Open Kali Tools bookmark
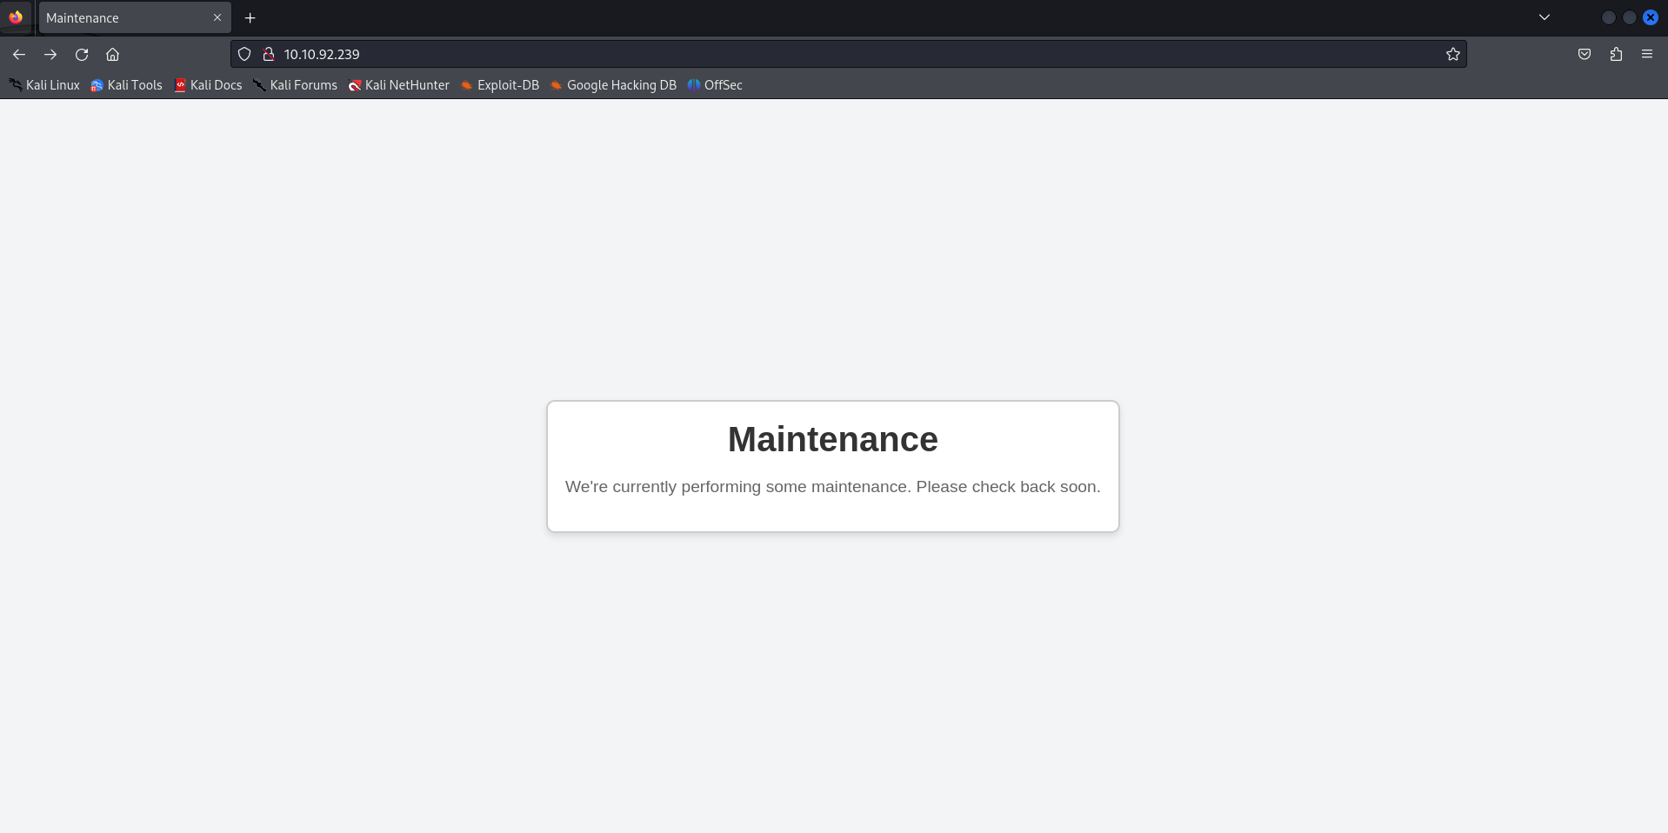This screenshot has width=1668, height=833. click(x=127, y=85)
